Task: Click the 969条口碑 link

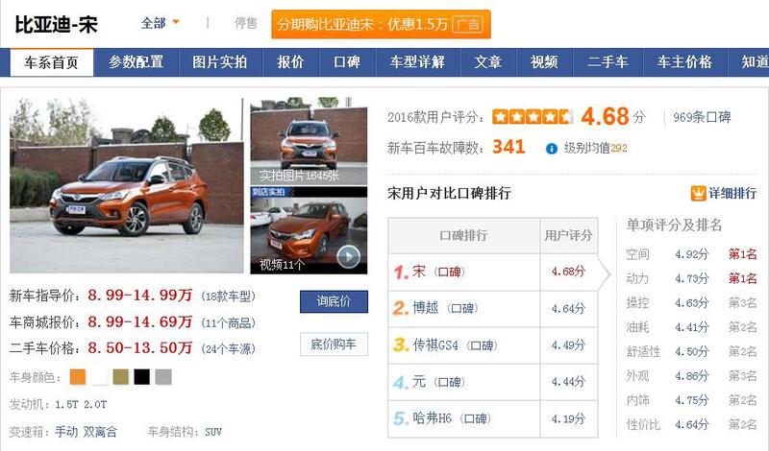Action: [x=702, y=117]
